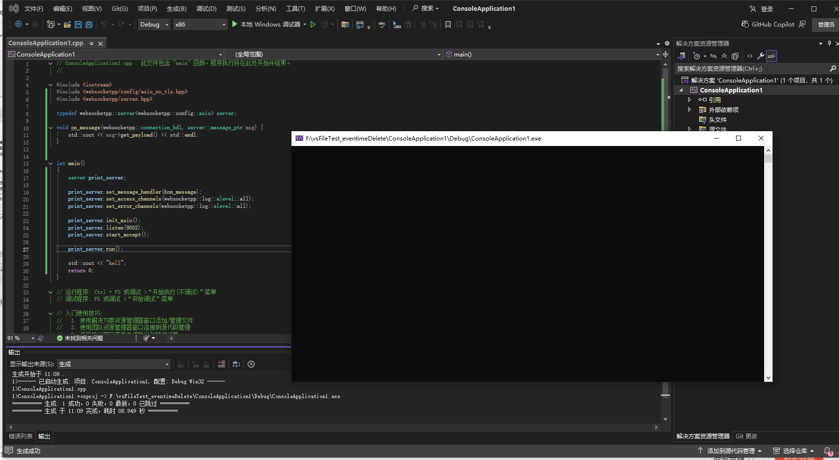Open Properties with the wrench icon

pyautogui.click(x=761, y=56)
